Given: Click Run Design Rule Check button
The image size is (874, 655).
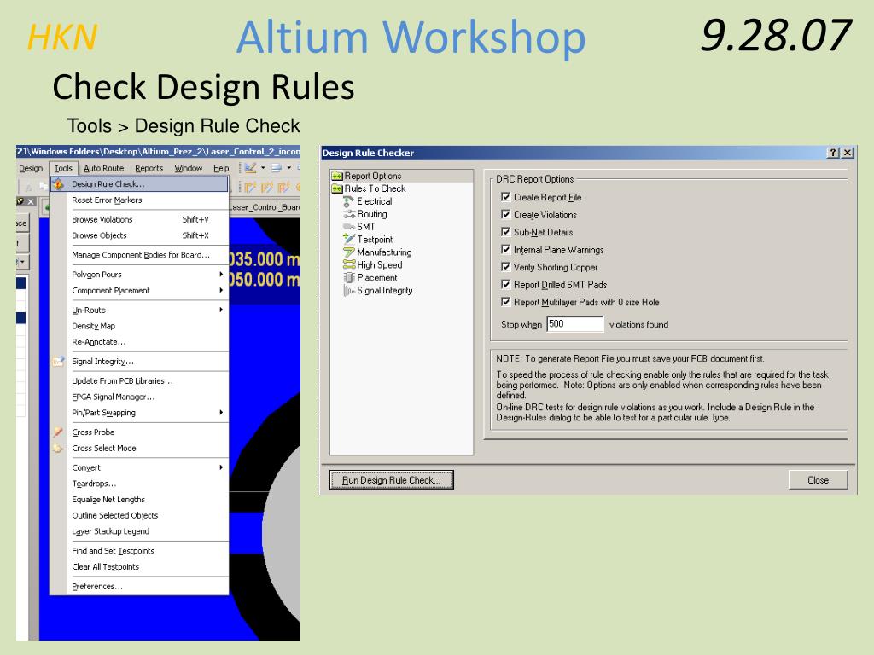Looking at the screenshot, I should click(x=391, y=480).
